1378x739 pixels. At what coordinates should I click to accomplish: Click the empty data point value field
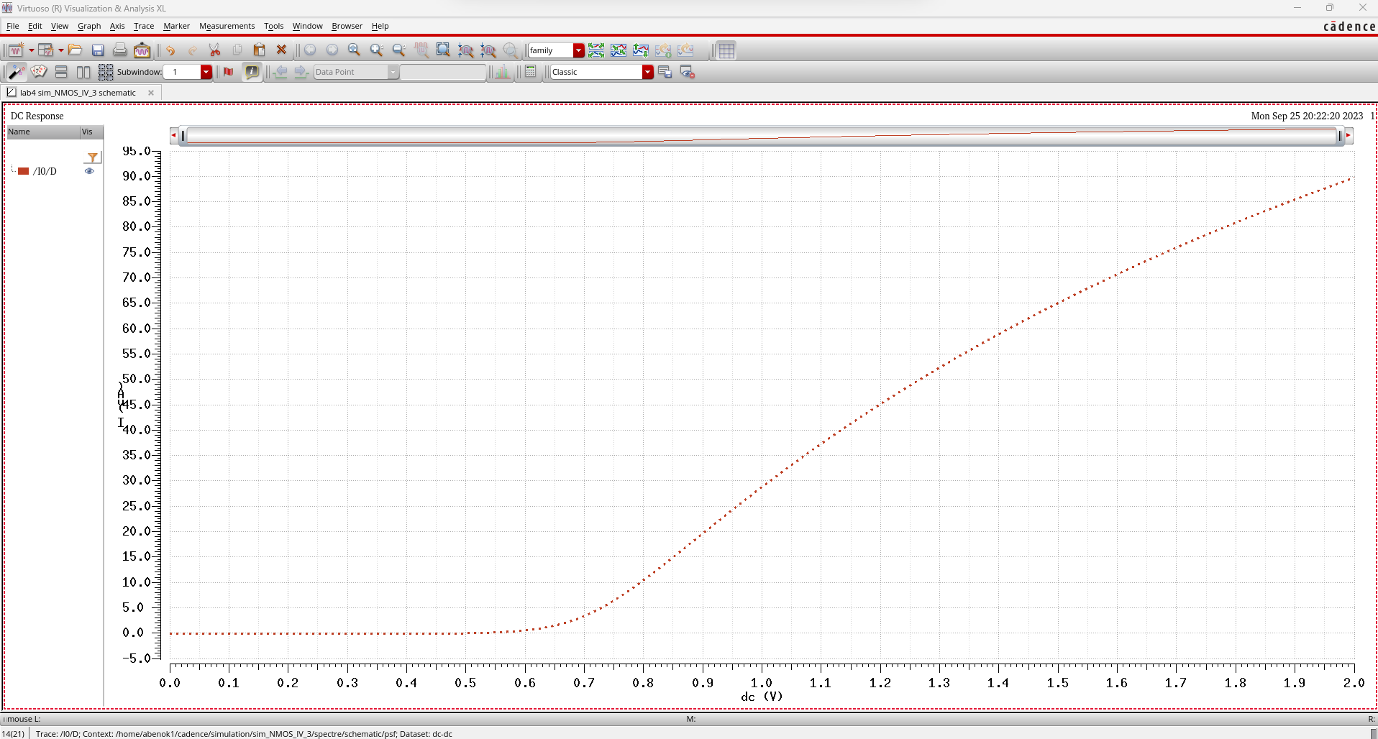[443, 72]
